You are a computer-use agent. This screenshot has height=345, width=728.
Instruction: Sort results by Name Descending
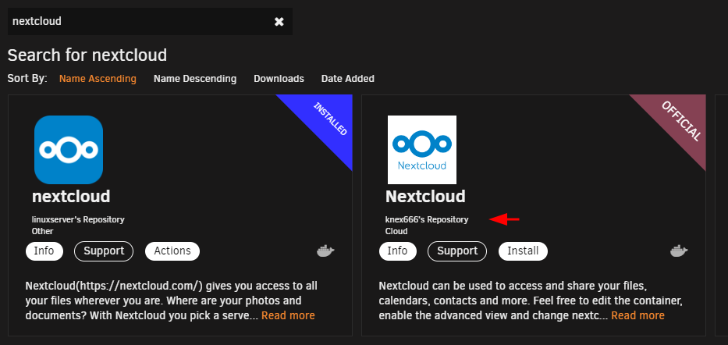tap(195, 79)
